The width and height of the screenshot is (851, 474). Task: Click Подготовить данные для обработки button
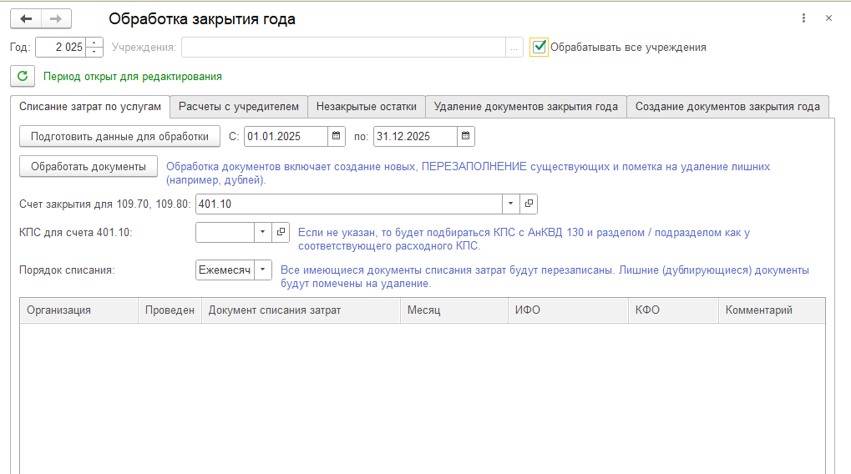click(119, 136)
